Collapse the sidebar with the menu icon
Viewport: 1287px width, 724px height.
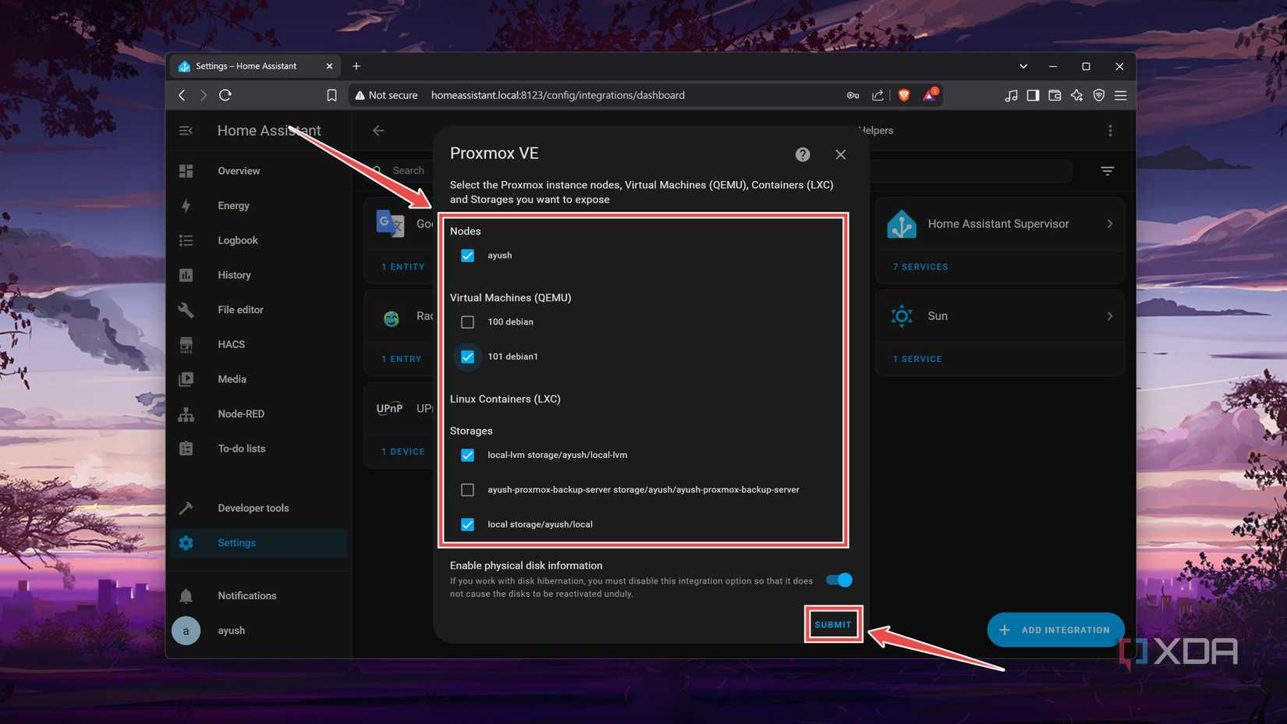pos(186,130)
